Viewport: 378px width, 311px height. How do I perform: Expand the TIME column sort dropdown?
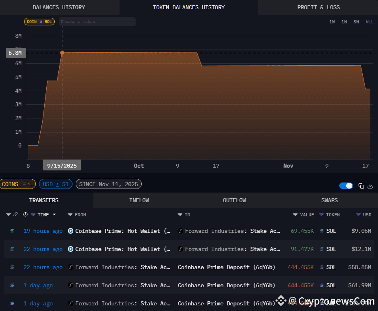[54, 214]
